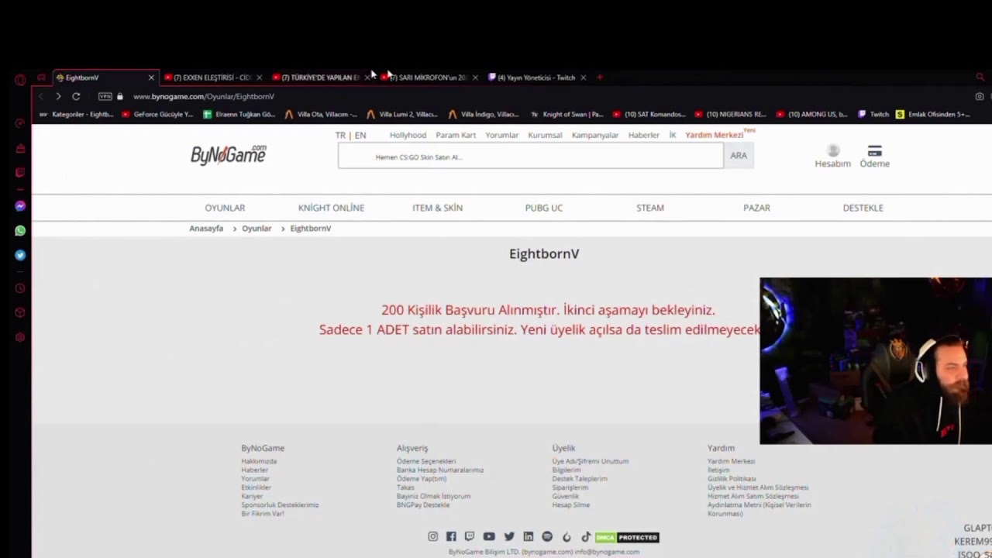
Task: Reload the page with the refresh button
Action: pyautogui.click(x=76, y=96)
